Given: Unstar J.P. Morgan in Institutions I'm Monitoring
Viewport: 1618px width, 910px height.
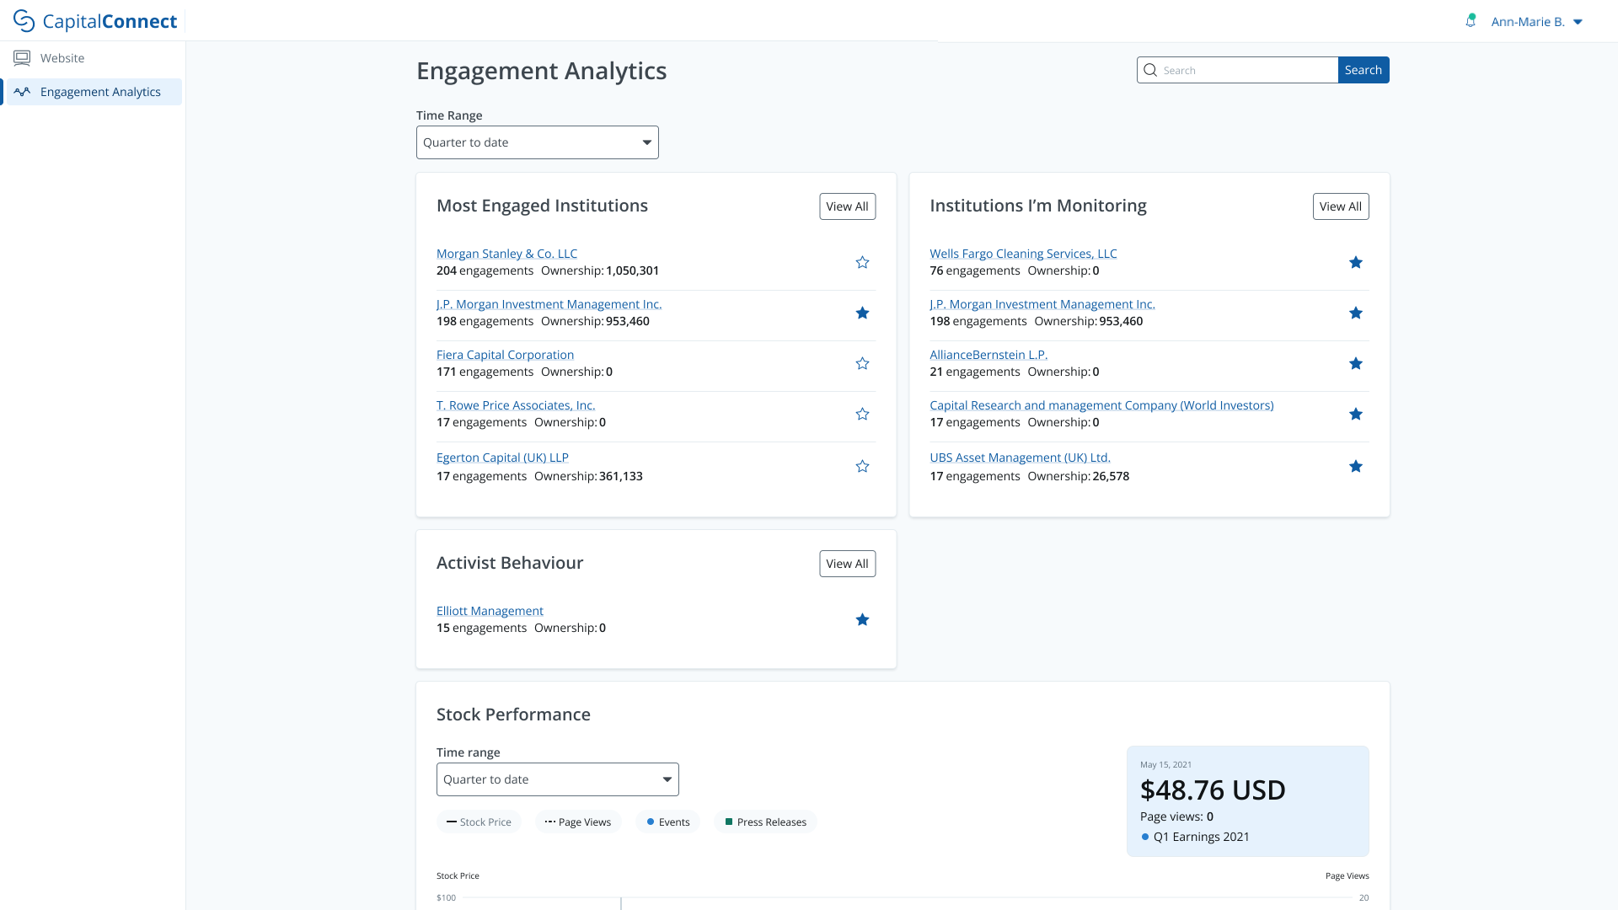Looking at the screenshot, I should point(1356,313).
